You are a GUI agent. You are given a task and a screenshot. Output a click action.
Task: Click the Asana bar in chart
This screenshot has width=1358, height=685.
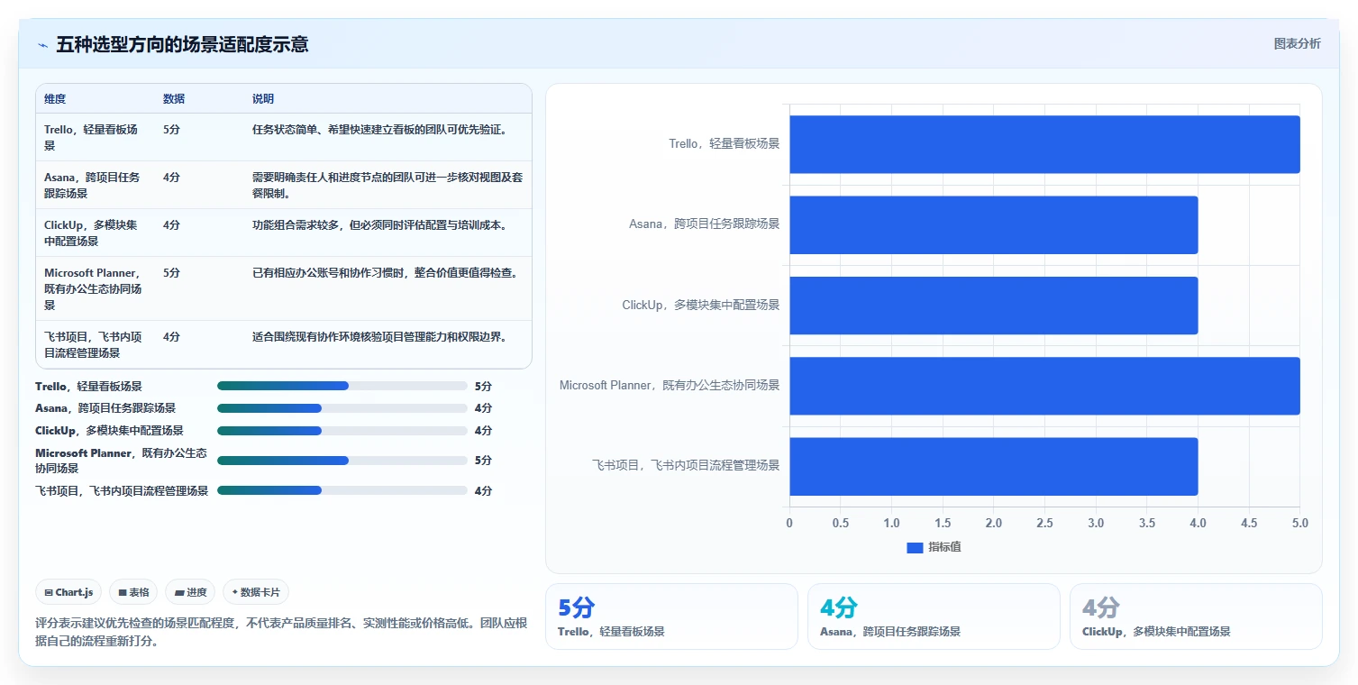coord(994,224)
